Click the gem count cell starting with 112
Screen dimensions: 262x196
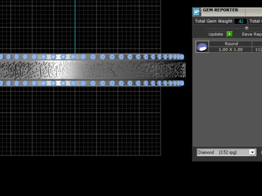tap(257, 50)
